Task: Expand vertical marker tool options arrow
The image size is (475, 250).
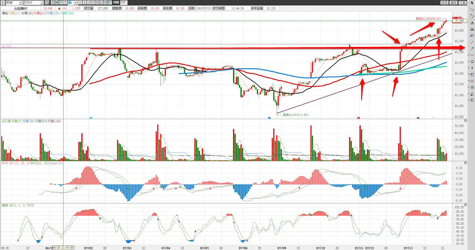Action: pyautogui.click(x=468, y=68)
